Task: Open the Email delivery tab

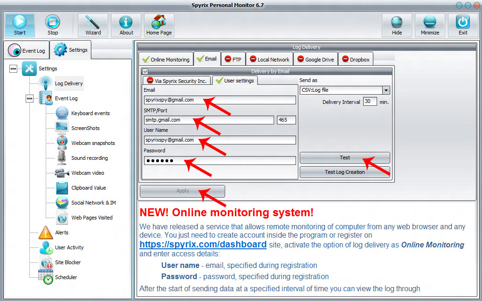Action: (x=207, y=59)
